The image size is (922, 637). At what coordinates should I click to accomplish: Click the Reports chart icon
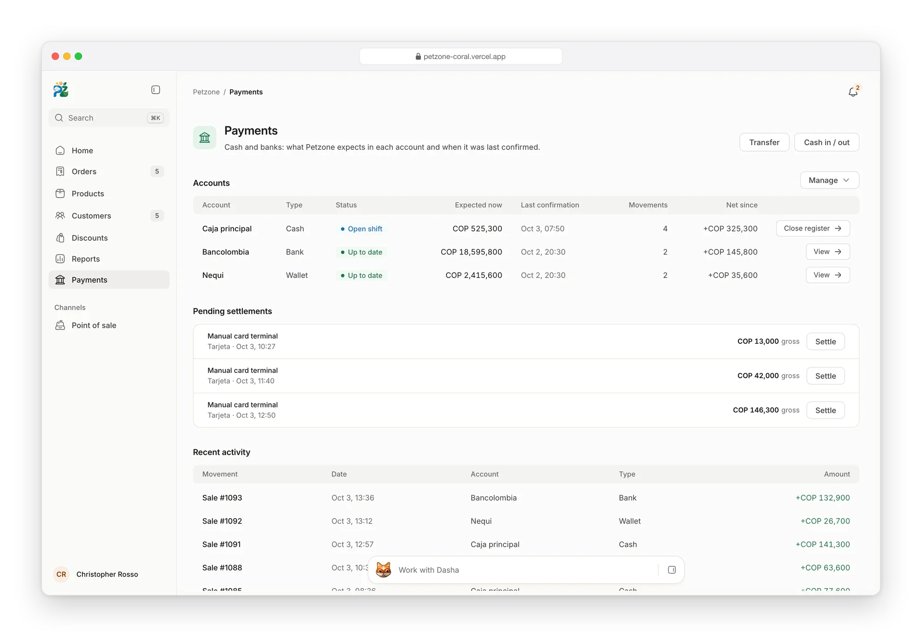coord(60,259)
